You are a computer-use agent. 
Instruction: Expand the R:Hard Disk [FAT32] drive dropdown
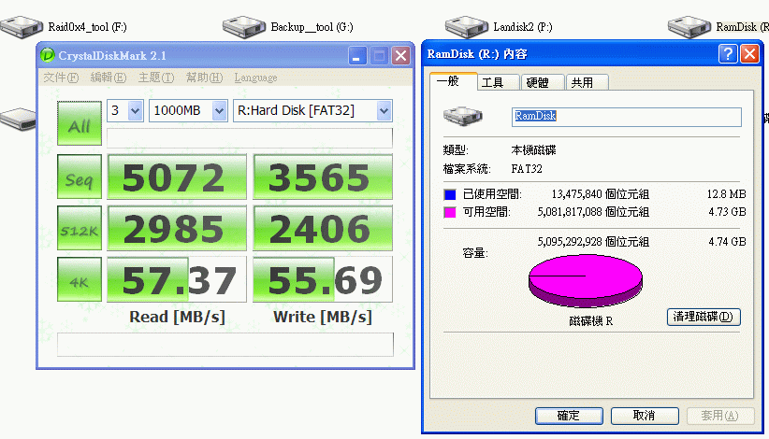pos(384,111)
